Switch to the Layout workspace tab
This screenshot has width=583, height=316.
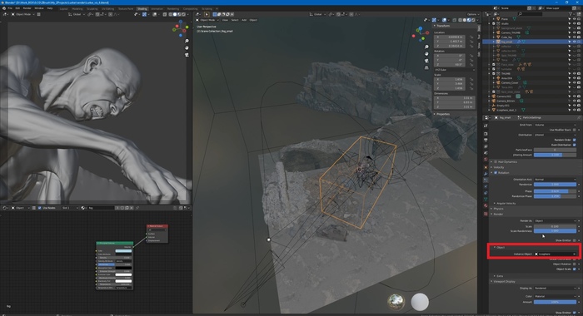63,8
